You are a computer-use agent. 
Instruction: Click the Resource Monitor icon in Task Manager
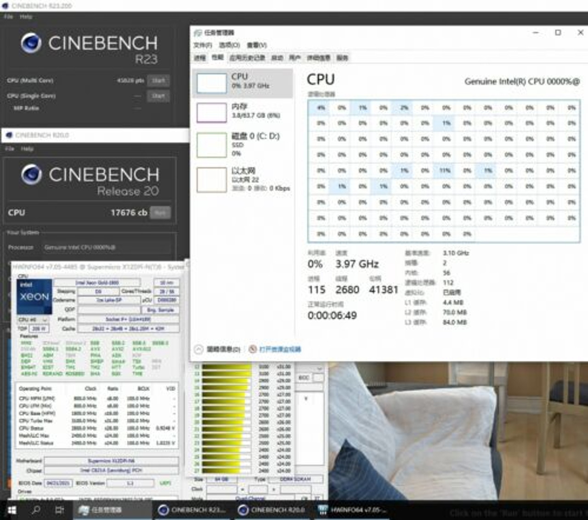coord(252,349)
